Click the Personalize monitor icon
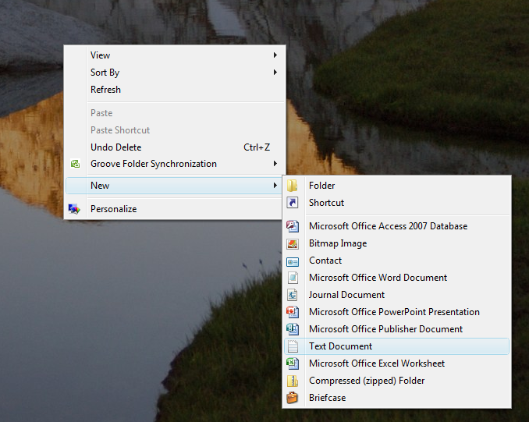Image resolution: width=529 pixels, height=422 pixels. pyautogui.click(x=74, y=209)
